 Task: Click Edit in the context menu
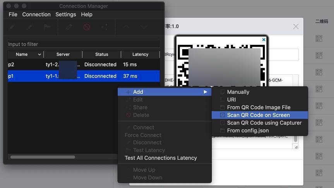pyautogui.click(x=164, y=100)
